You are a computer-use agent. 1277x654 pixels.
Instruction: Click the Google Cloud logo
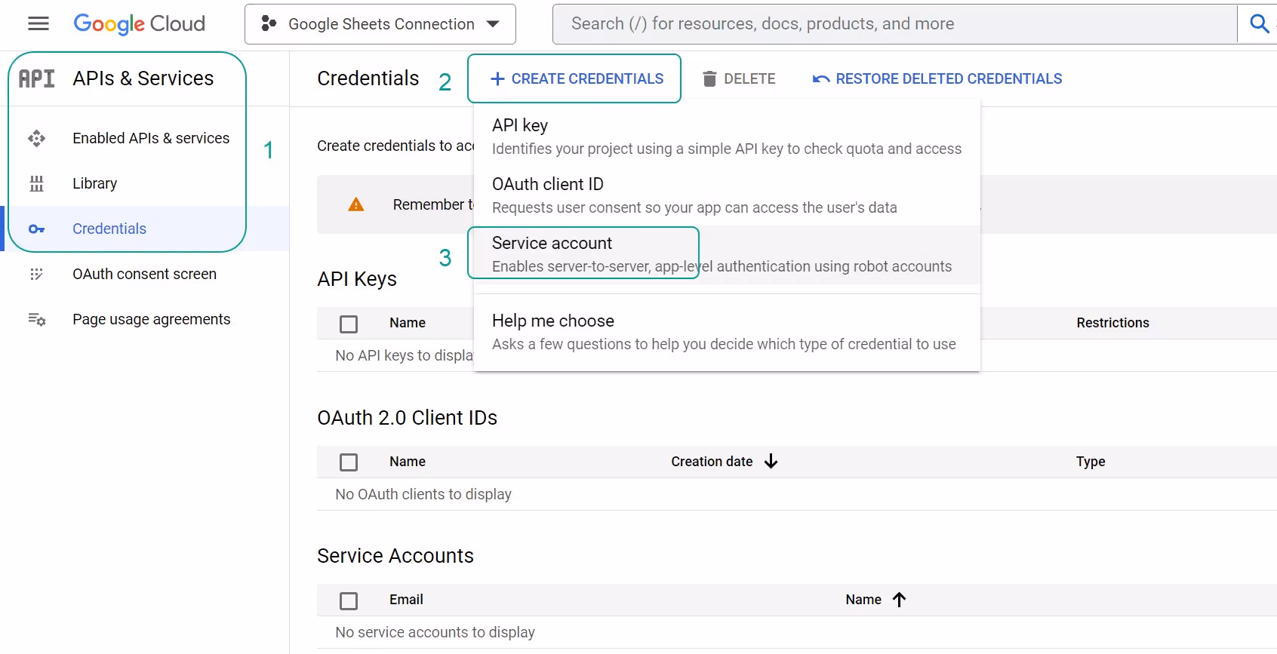click(140, 24)
